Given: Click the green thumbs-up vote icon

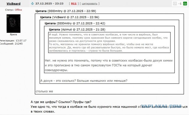Looking at the screenshot, I should pos(185,4).
